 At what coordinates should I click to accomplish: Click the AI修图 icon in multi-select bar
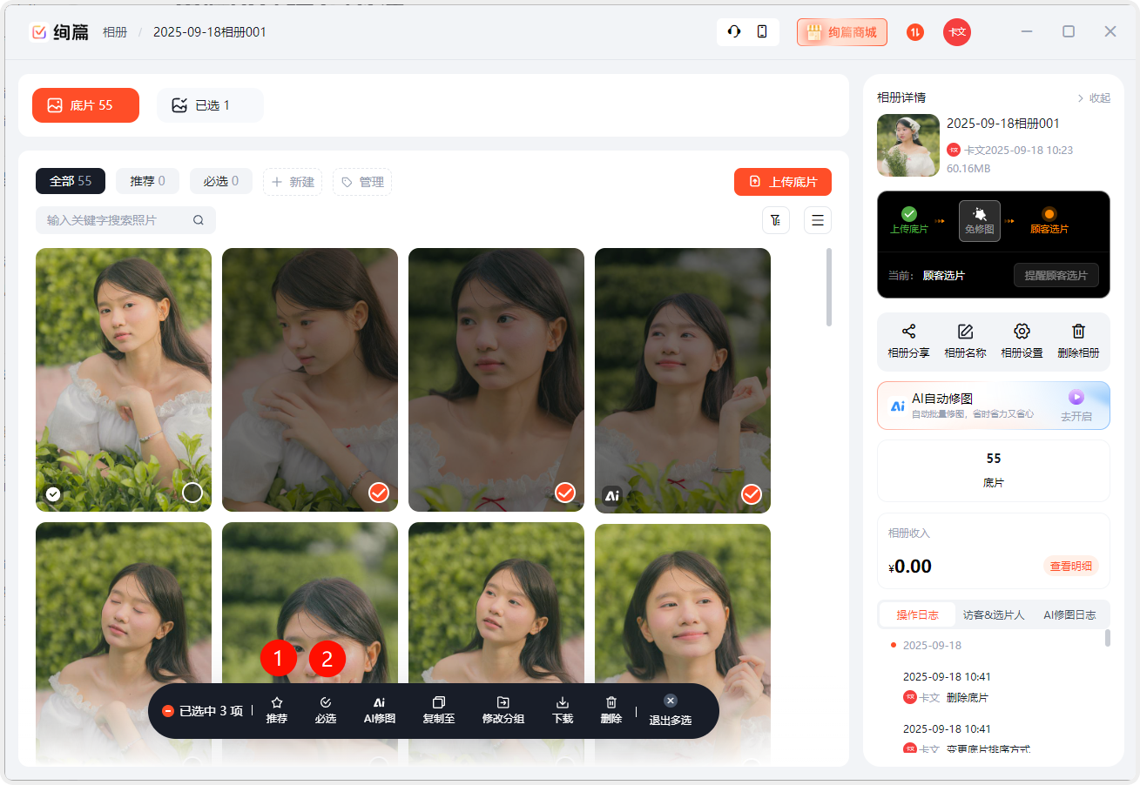tap(380, 703)
